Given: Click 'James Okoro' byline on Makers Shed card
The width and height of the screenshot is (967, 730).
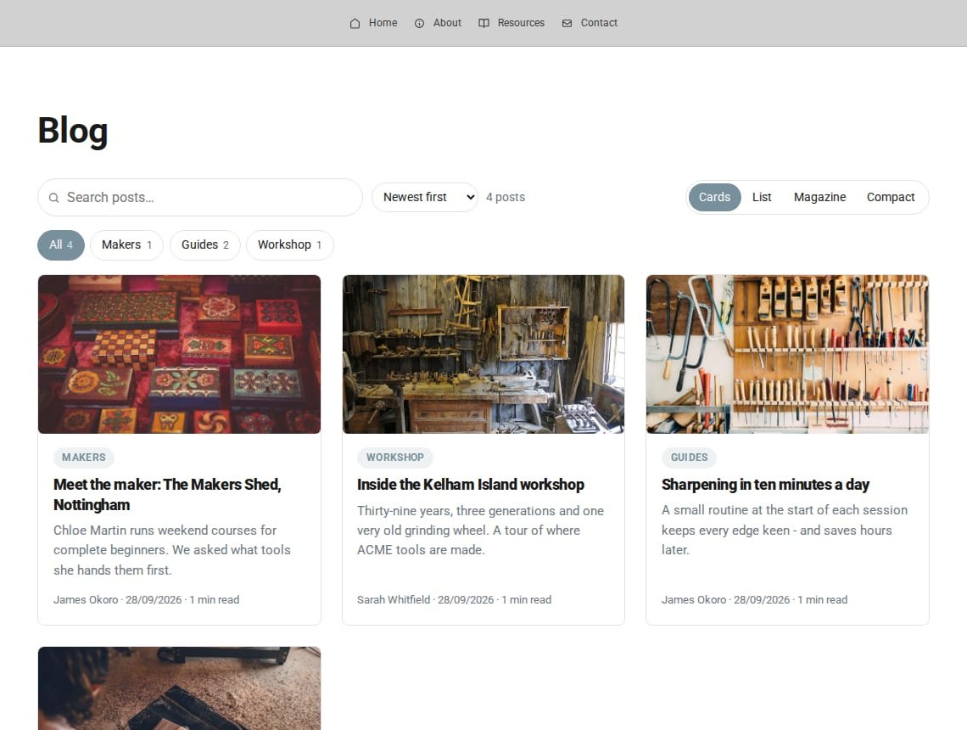Looking at the screenshot, I should point(86,600).
